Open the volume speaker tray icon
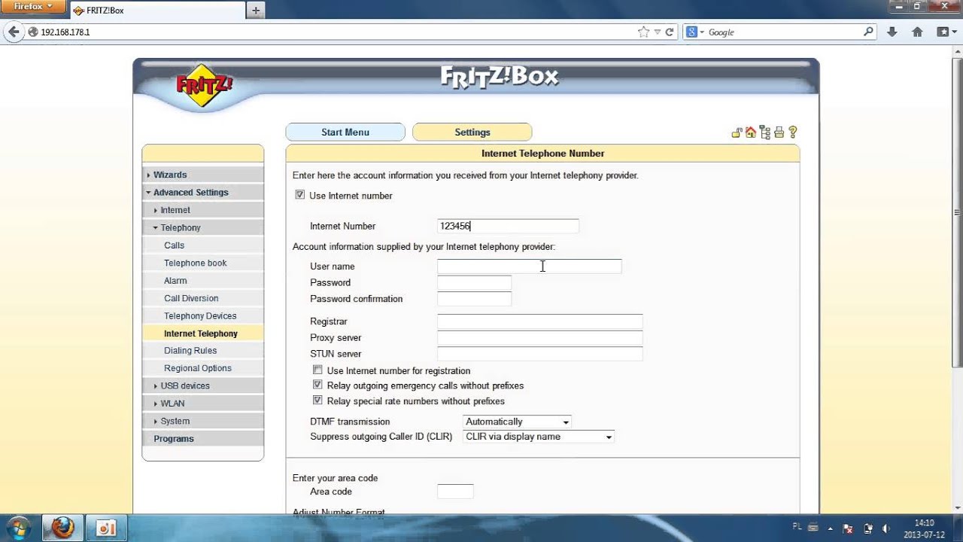963x542 pixels. [886, 528]
